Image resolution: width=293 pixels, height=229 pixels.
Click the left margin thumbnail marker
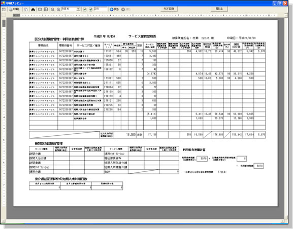pos(4,23)
